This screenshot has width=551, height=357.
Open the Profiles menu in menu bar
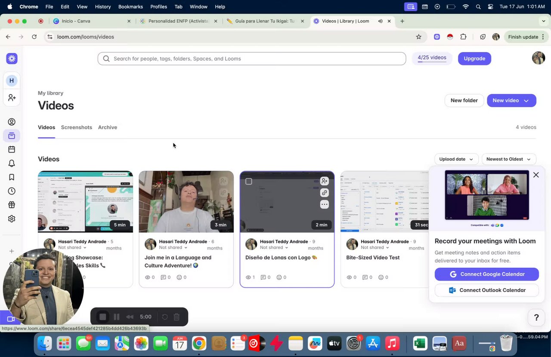tap(158, 6)
